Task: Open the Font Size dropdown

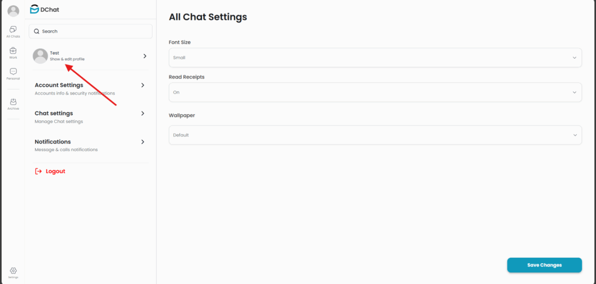Action: pyautogui.click(x=375, y=57)
